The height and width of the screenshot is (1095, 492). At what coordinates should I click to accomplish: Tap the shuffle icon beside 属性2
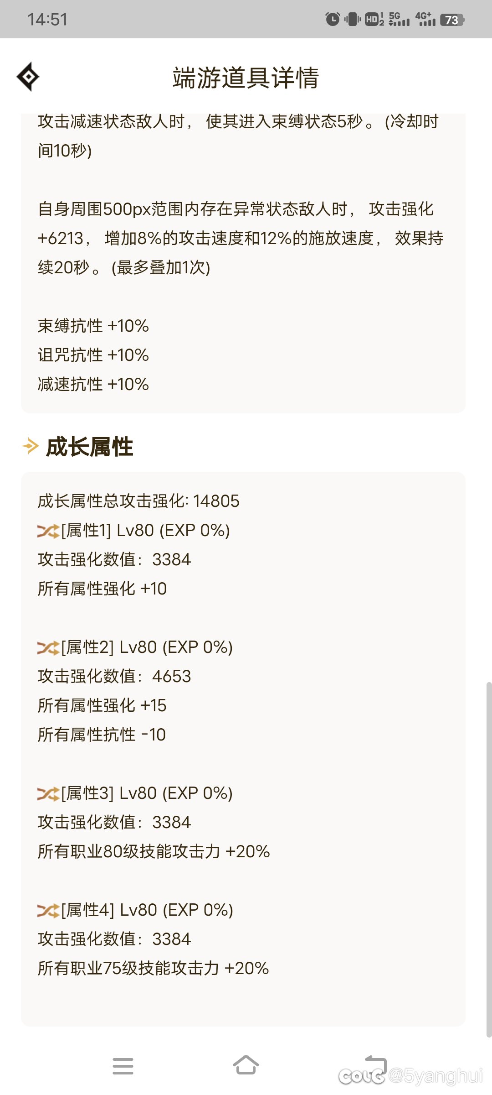48,648
